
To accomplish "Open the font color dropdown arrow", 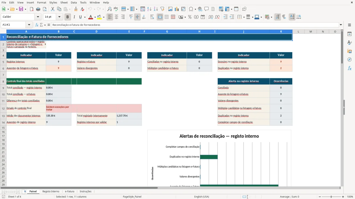I will coord(95,17).
